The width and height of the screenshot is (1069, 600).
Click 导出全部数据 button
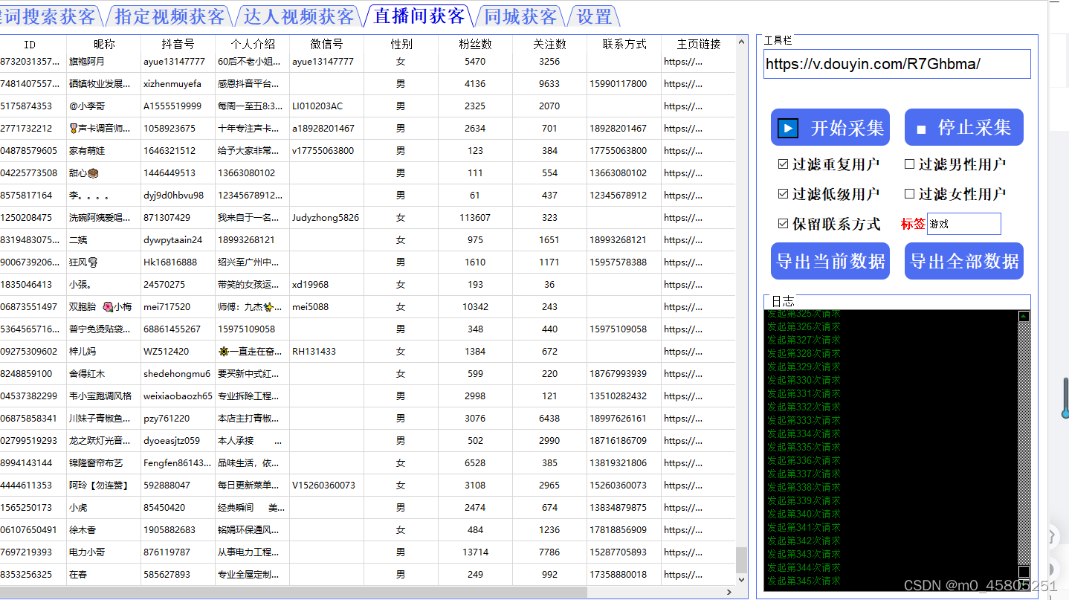pos(964,262)
